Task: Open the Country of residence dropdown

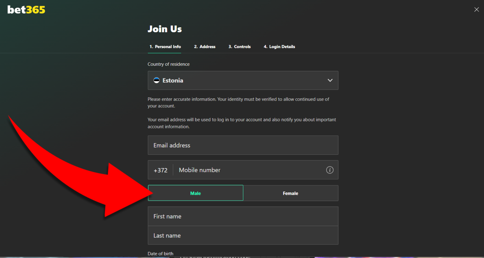Action: point(243,80)
